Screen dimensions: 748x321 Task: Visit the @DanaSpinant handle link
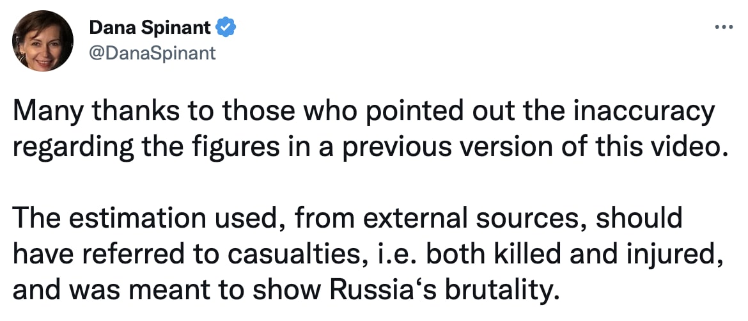pyautogui.click(x=152, y=53)
